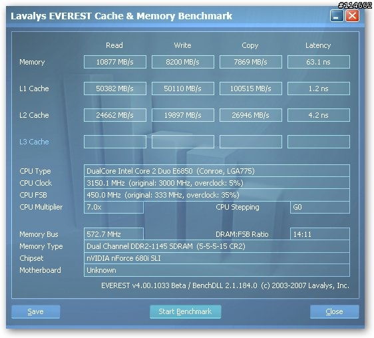Select the CPU Multiplier value 7.0x
This screenshot has height=338, width=374.
(114, 207)
